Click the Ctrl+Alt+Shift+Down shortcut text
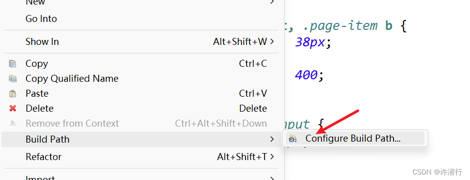This screenshot has width=470, height=180. click(221, 123)
